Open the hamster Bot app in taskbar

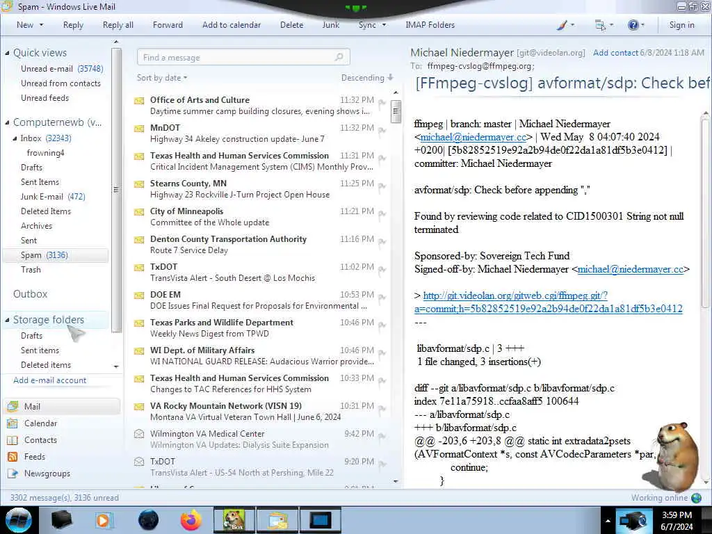tap(234, 520)
